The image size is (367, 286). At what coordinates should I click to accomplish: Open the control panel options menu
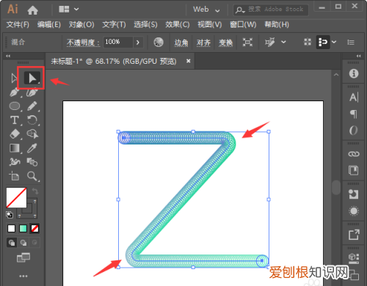351,43
